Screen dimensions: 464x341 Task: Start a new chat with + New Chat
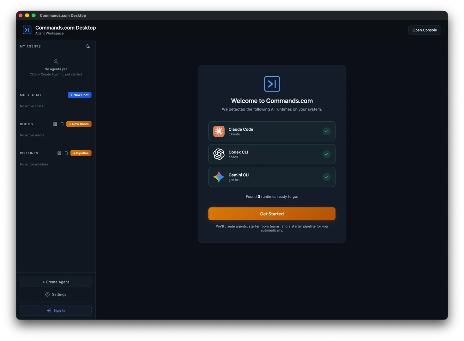point(80,95)
